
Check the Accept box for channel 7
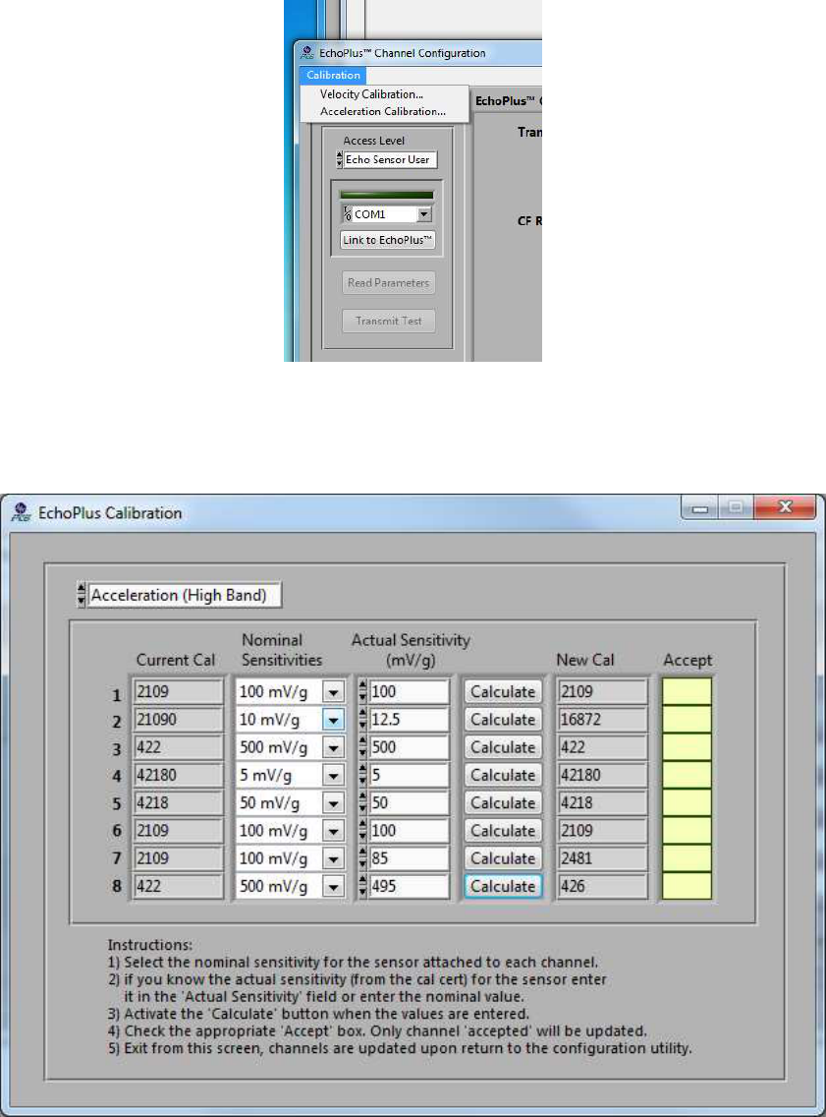pos(687,858)
